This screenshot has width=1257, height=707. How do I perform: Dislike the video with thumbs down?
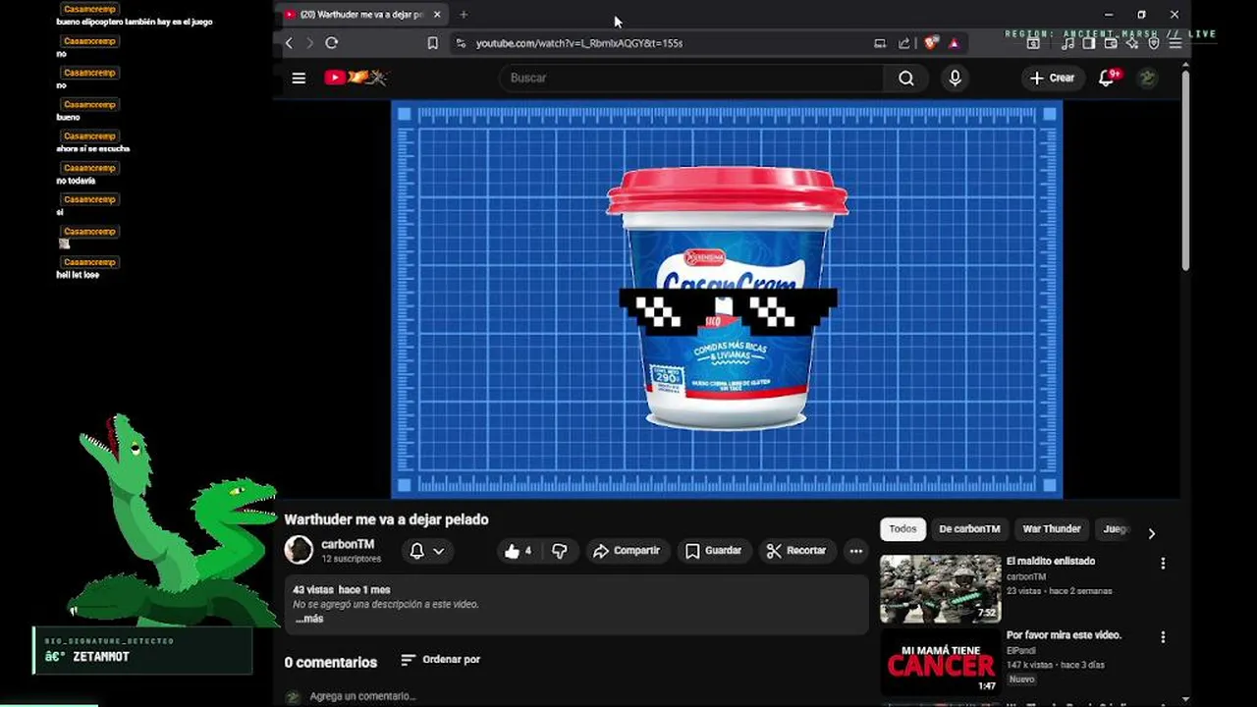coord(560,551)
